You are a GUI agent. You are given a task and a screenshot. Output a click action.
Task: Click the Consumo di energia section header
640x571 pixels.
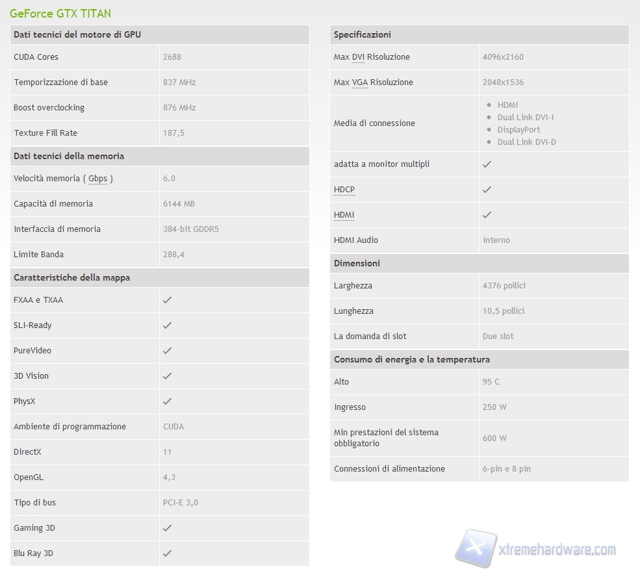click(411, 360)
